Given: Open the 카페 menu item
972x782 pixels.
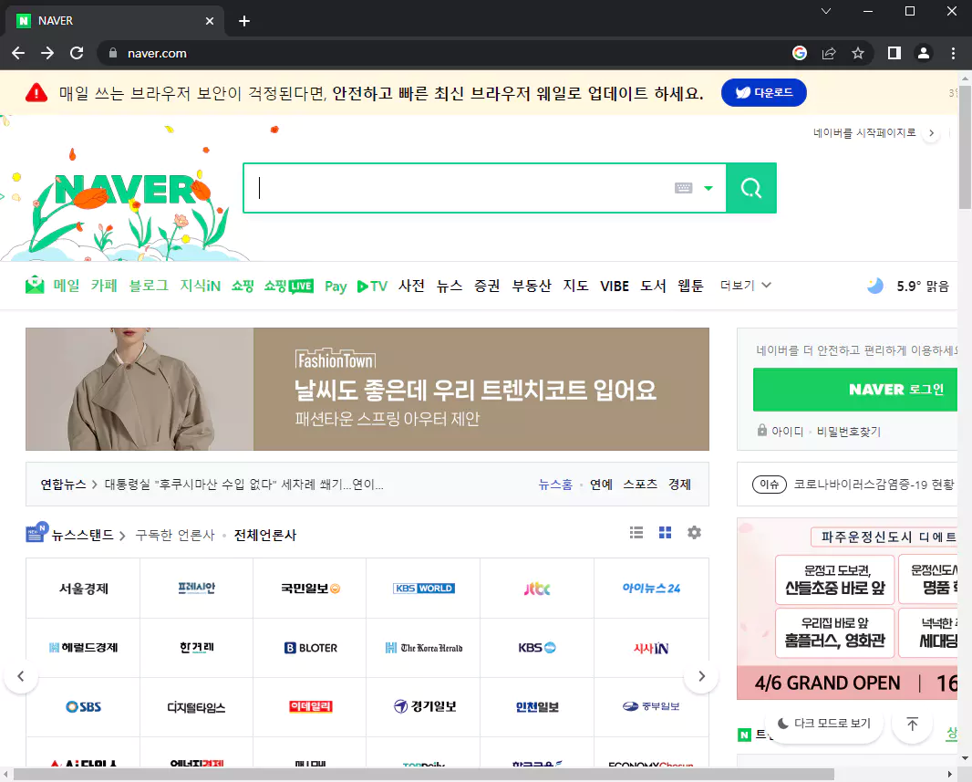Looking at the screenshot, I should [104, 286].
